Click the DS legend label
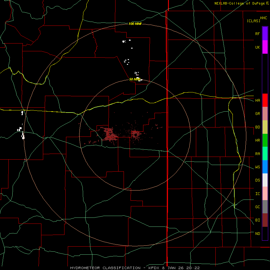The image size is (270, 270). [257, 180]
